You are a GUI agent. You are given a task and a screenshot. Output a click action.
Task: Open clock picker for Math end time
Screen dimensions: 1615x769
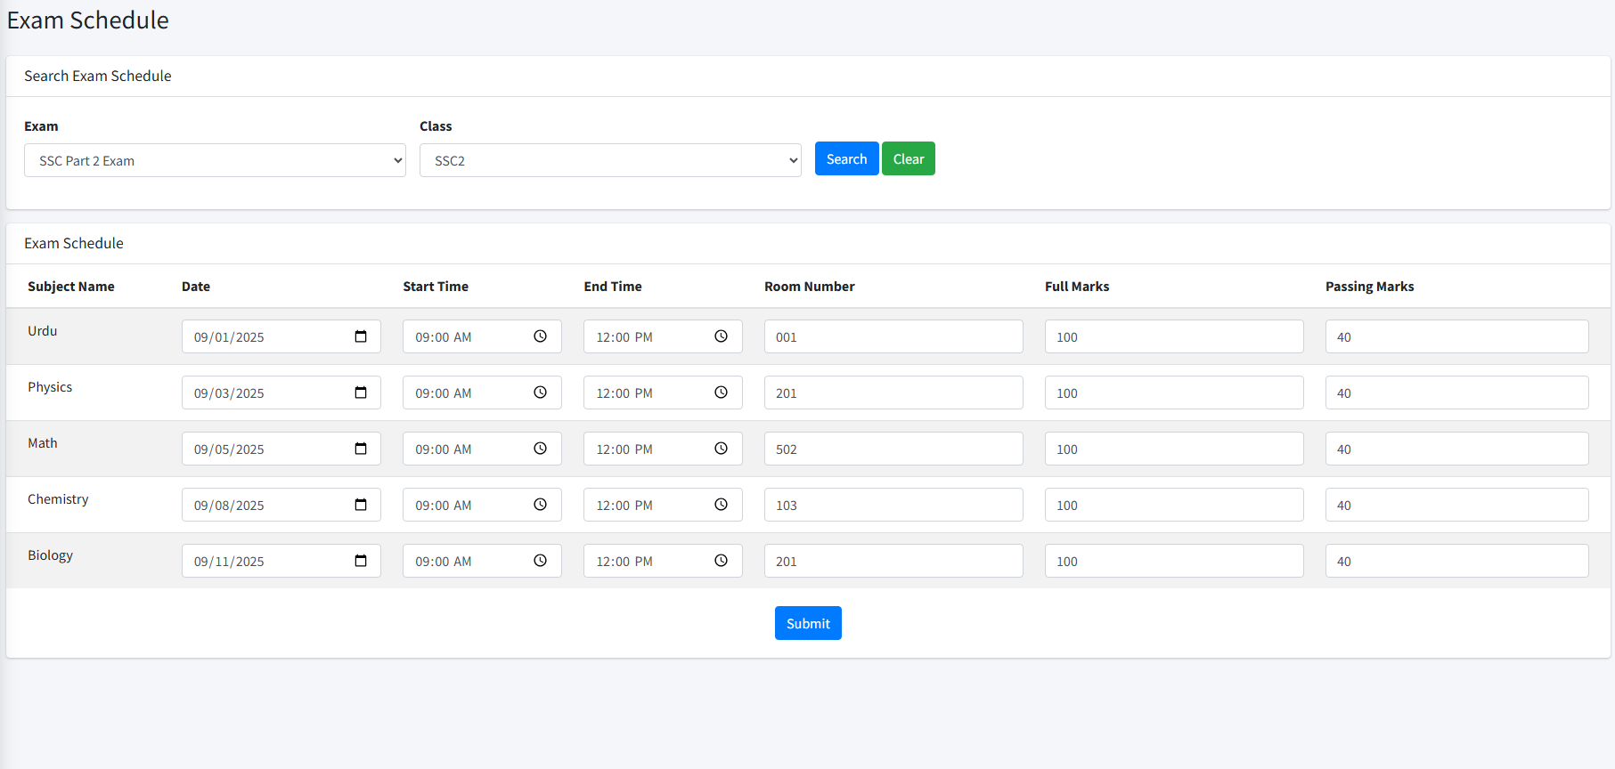coord(721,449)
